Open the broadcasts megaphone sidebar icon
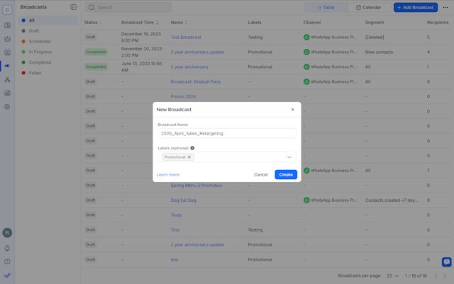 (x=7, y=66)
